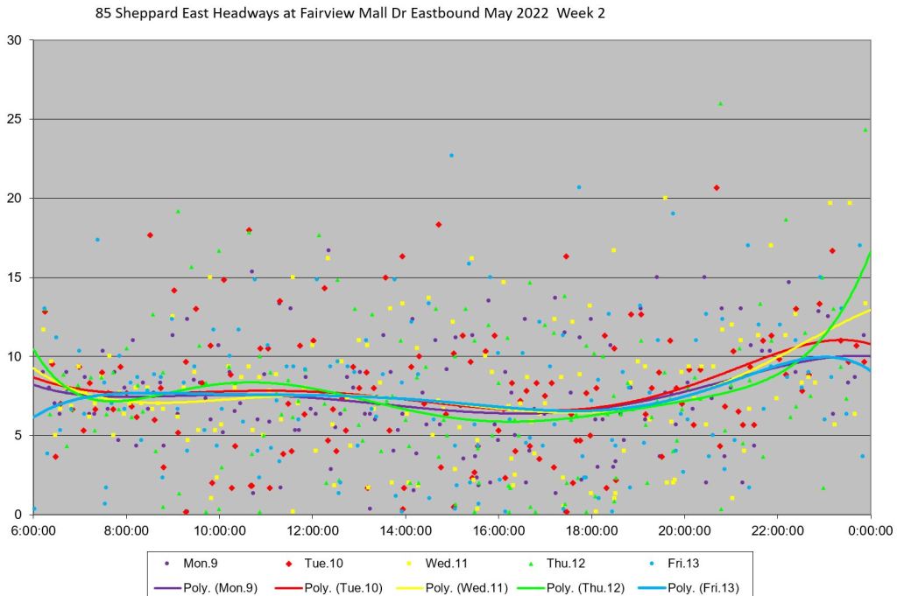Click the chart title about 85 Sheppard East
The height and width of the screenshot is (596, 897).
(350, 14)
